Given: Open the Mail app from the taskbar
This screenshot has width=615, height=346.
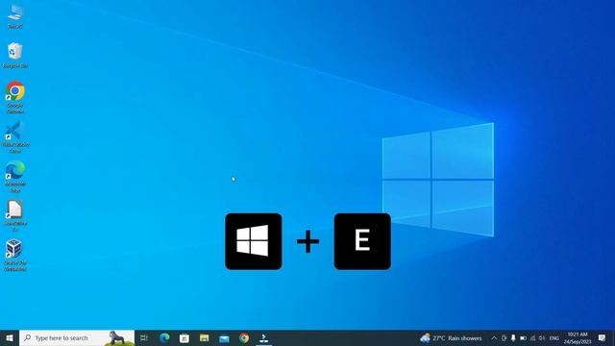Looking at the screenshot, I should (x=224, y=337).
